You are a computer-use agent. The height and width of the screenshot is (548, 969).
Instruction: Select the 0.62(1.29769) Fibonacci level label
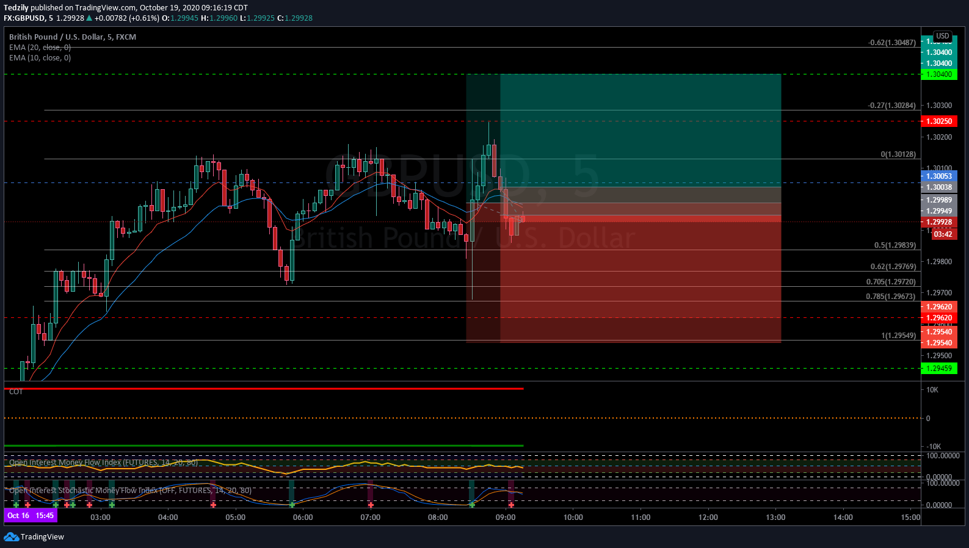(x=893, y=267)
